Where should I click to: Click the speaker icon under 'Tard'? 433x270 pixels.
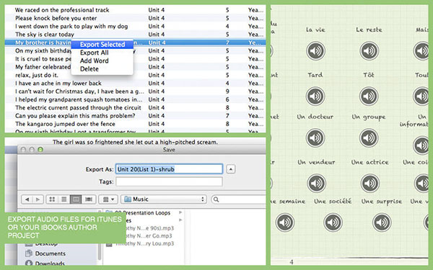(315, 96)
